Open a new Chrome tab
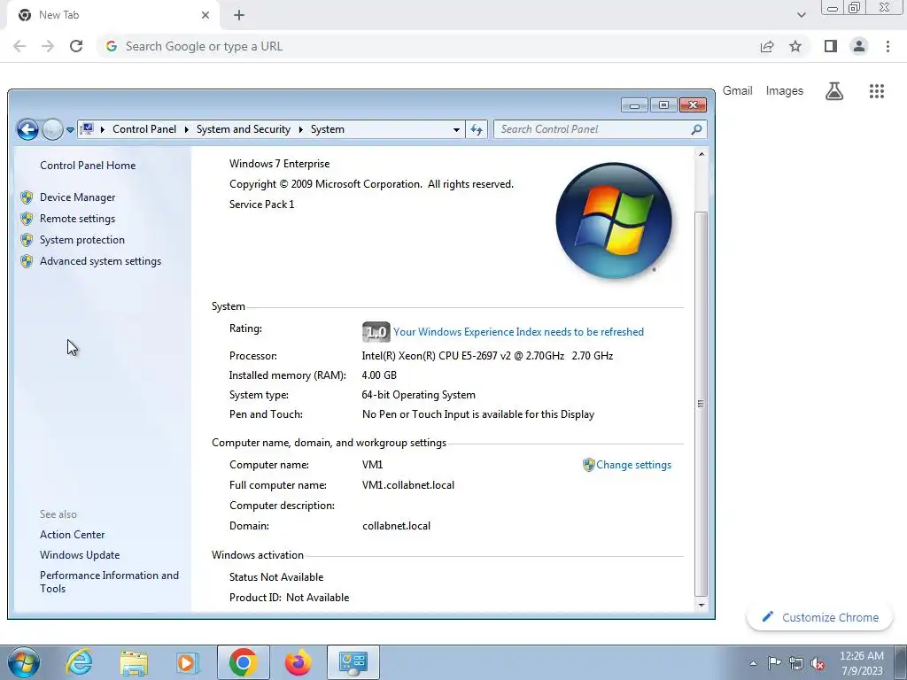907x680 pixels. click(239, 15)
